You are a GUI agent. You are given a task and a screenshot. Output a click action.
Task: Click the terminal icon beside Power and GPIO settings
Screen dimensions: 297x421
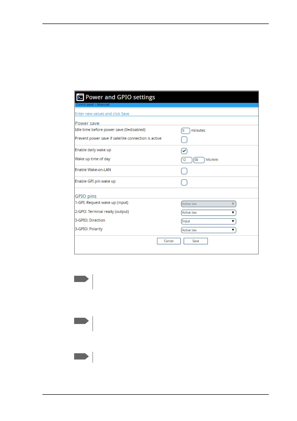(80, 97)
